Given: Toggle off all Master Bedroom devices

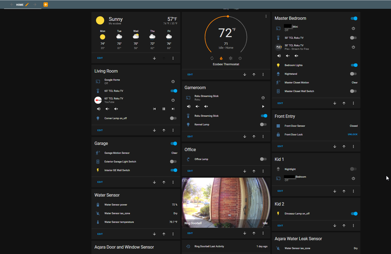Looking at the screenshot, I should pyautogui.click(x=354, y=18).
